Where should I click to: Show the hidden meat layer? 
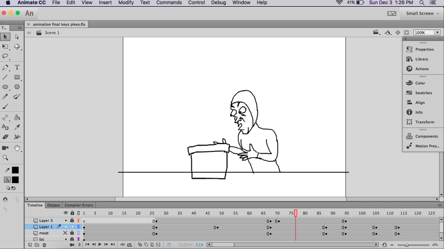click(65, 233)
